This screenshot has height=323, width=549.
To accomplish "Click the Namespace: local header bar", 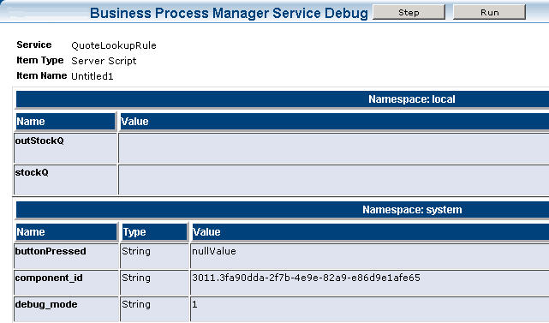I will pyautogui.click(x=283, y=99).
